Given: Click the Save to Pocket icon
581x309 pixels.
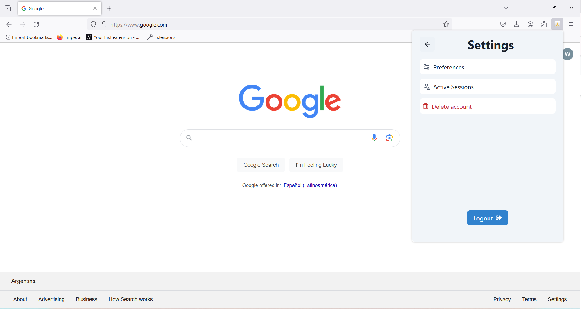Looking at the screenshot, I should tap(503, 24).
